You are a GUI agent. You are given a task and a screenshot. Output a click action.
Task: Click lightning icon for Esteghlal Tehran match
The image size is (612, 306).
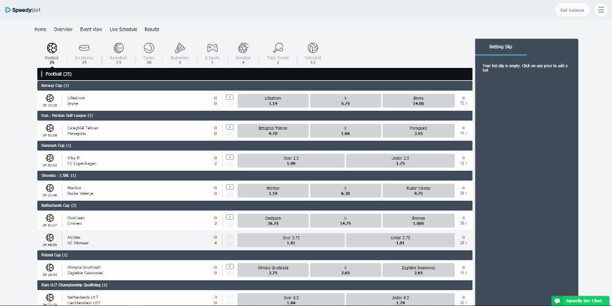point(230,127)
